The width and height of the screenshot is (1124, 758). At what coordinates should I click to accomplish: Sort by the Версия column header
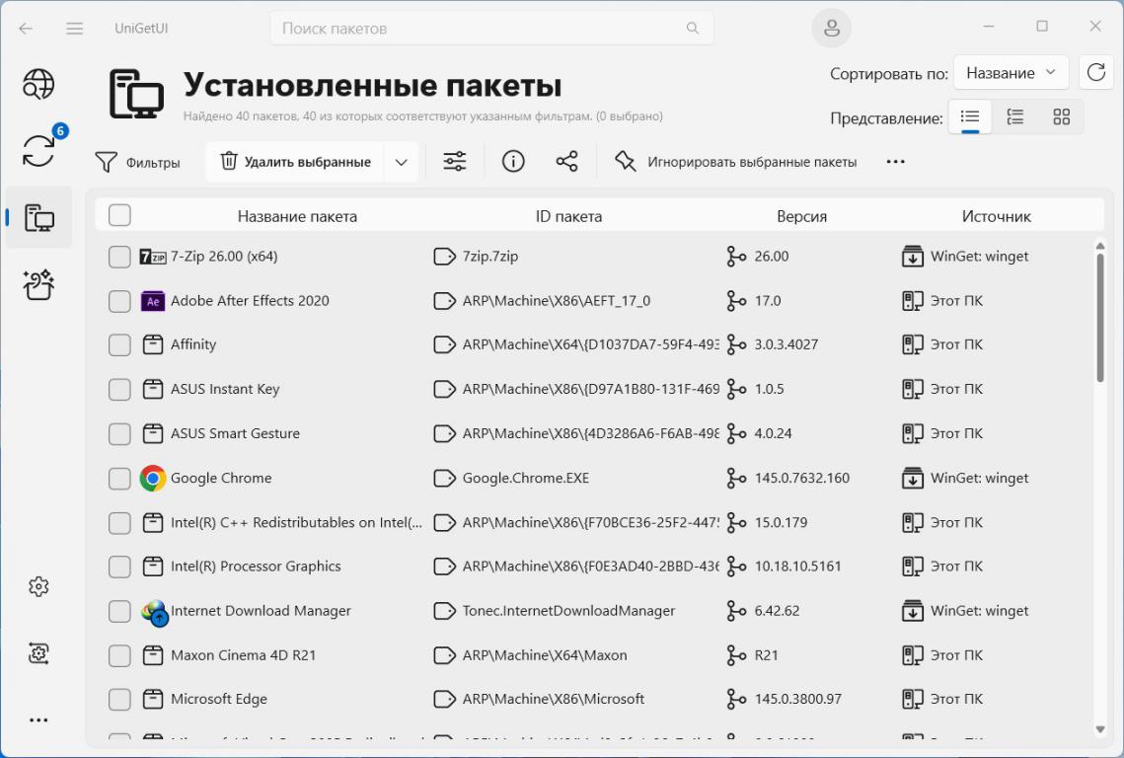point(801,216)
